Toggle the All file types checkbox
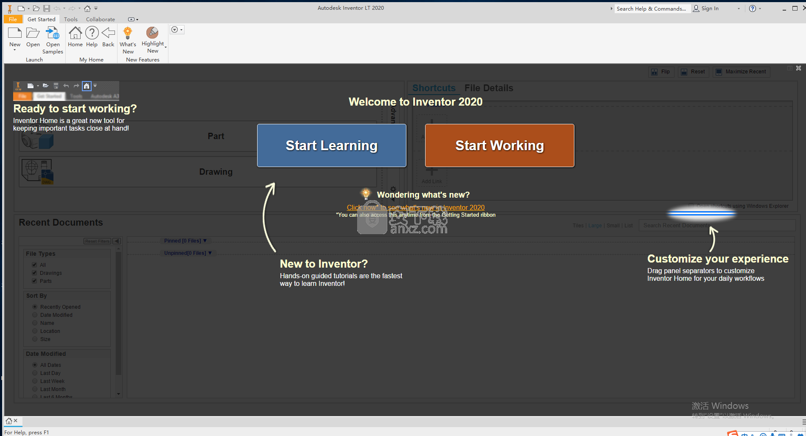The height and width of the screenshot is (436, 806). point(34,265)
